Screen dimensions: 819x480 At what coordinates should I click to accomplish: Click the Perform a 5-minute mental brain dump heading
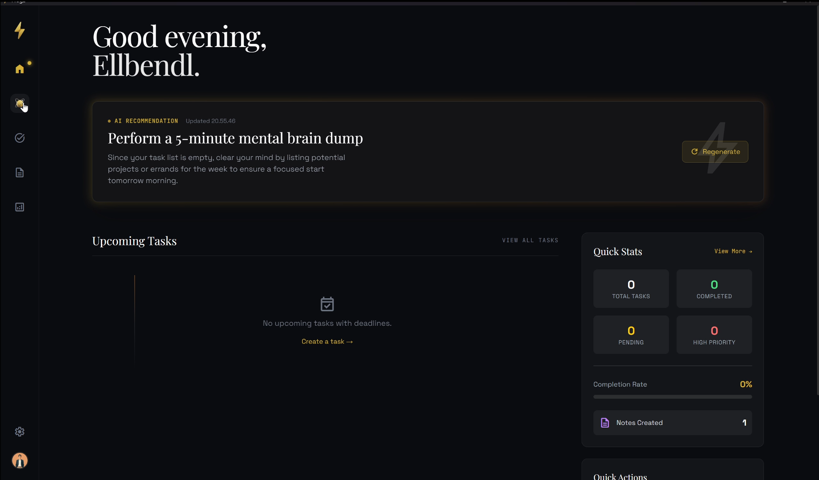(x=235, y=138)
